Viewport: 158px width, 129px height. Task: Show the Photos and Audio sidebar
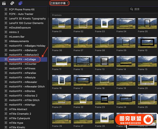point(12,3)
